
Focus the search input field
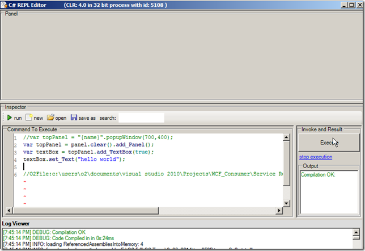point(141,118)
